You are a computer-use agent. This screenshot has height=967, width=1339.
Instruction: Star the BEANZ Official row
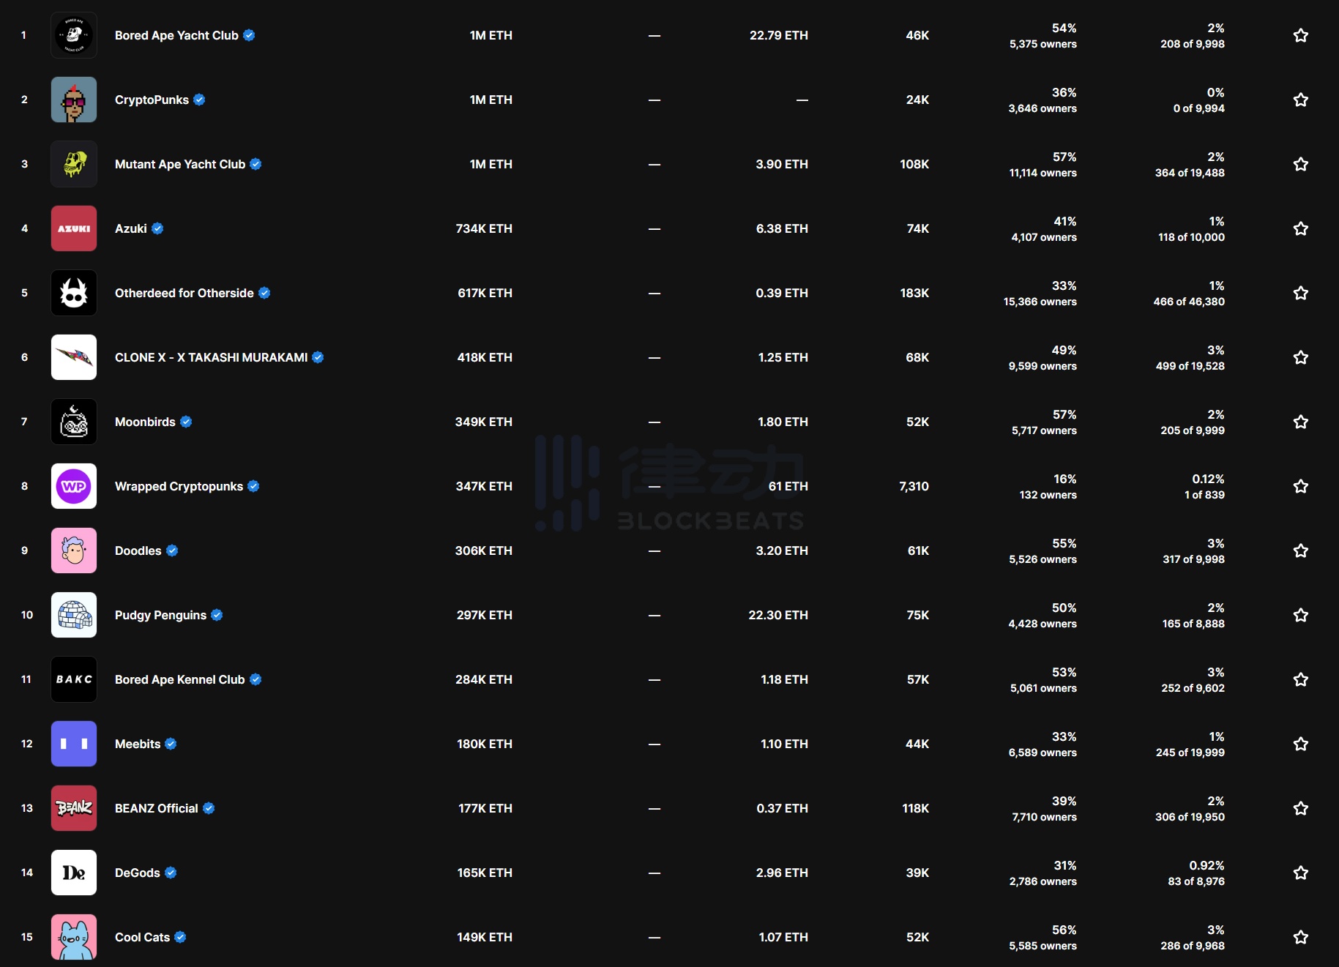[x=1300, y=808]
